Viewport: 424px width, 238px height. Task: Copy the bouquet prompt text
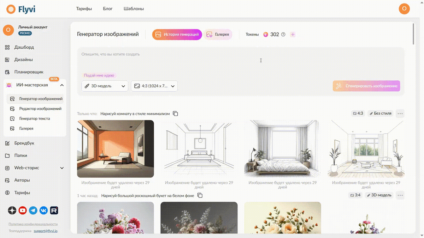tap(200, 195)
